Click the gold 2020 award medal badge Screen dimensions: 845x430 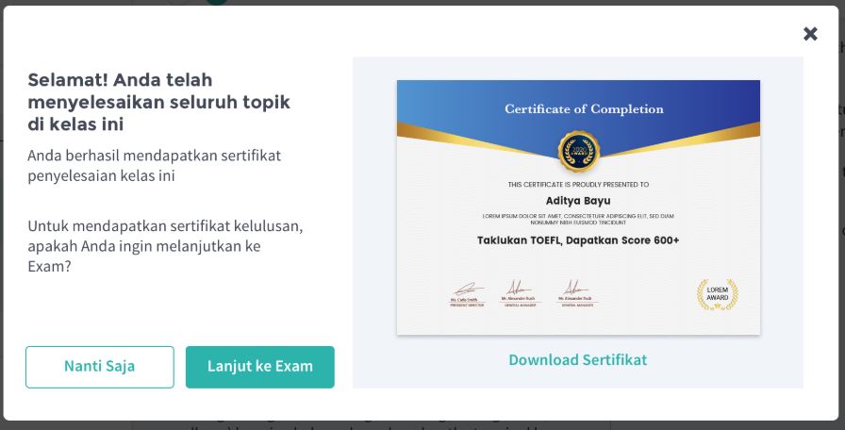click(578, 152)
